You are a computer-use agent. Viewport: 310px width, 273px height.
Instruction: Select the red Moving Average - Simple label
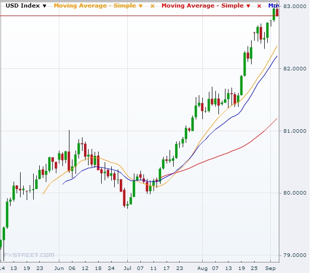(202, 6)
